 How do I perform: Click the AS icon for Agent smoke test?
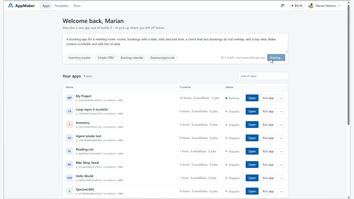pyautogui.click(x=69, y=138)
